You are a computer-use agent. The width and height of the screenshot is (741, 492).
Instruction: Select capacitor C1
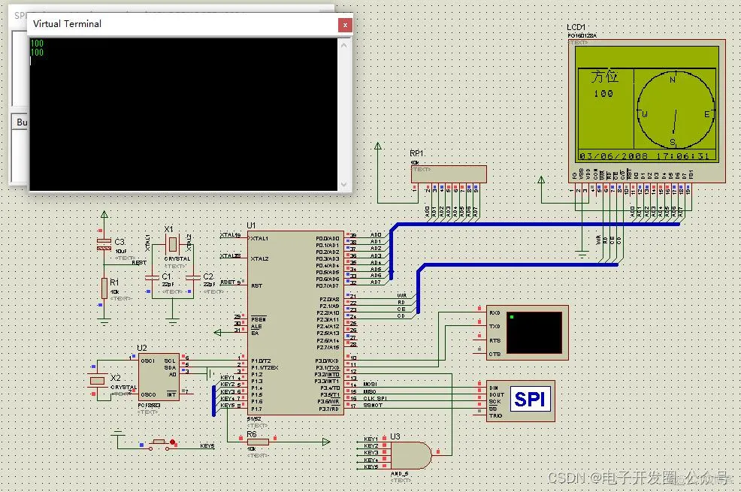[152, 278]
